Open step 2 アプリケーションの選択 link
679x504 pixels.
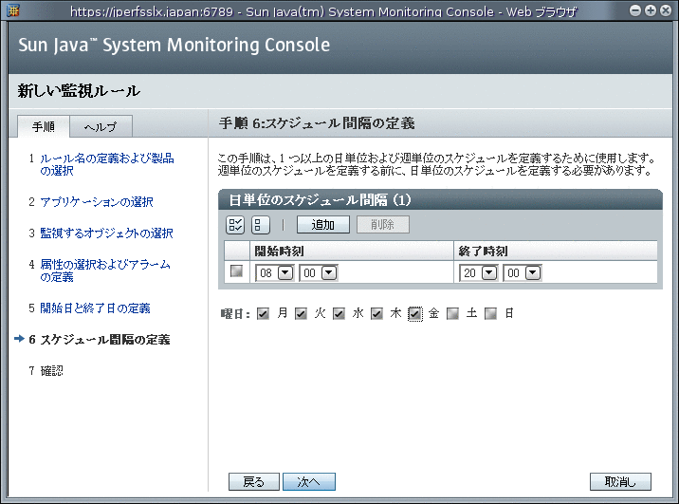[97, 202]
